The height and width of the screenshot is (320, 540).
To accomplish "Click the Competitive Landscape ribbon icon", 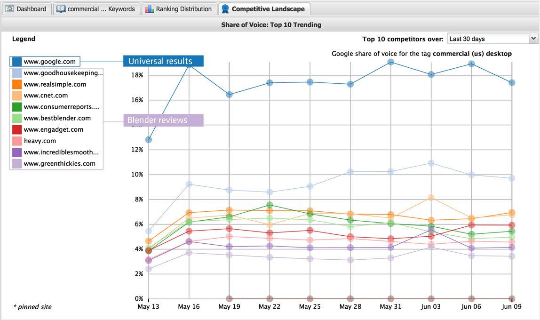I will [225, 9].
